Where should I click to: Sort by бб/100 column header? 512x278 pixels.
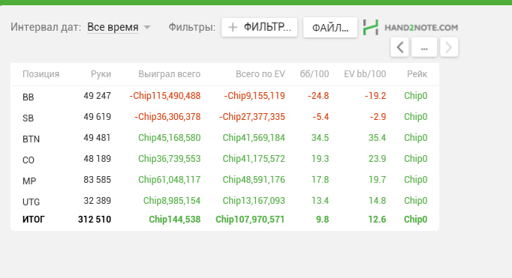pyautogui.click(x=314, y=74)
